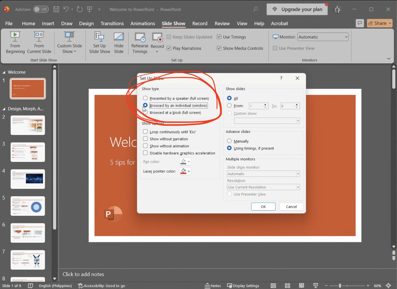This screenshot has height=289, width=397.
Task: Switch to the Transitions tab
Action: (112, 23)
